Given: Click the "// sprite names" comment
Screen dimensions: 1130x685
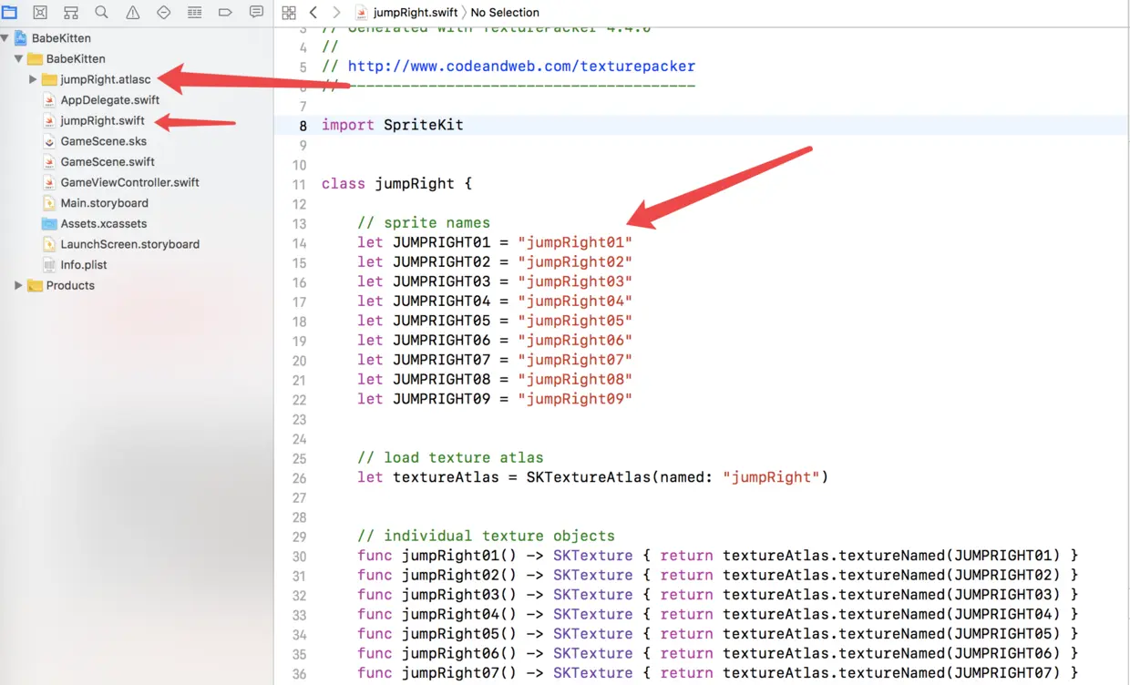Looking at the screenshot, I should pos(424,222).
